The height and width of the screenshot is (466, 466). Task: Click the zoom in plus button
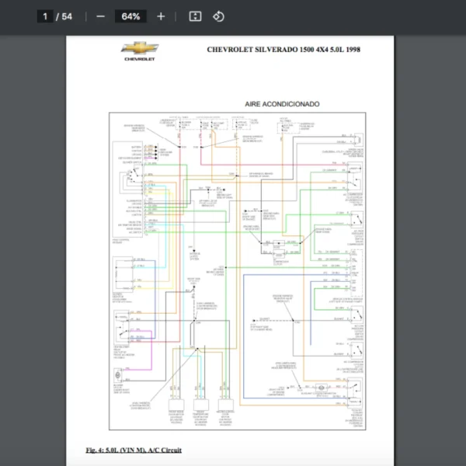[161, 16]
